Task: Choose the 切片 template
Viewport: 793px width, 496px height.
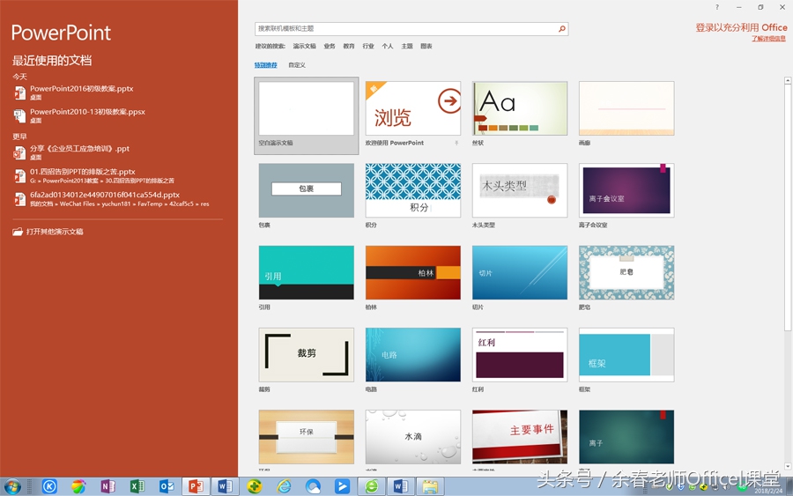Action: point(520,272)
